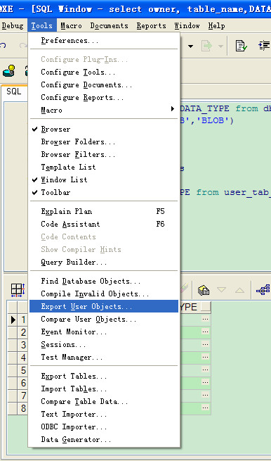Choose Configure Reports menu entry

[x=104, y=97]
